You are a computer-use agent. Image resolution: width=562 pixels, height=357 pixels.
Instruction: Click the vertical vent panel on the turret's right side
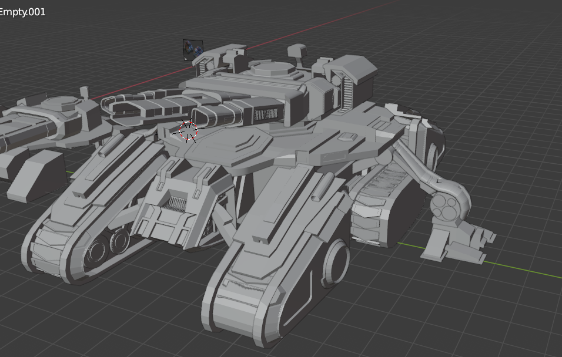click(x=347, y=93)
